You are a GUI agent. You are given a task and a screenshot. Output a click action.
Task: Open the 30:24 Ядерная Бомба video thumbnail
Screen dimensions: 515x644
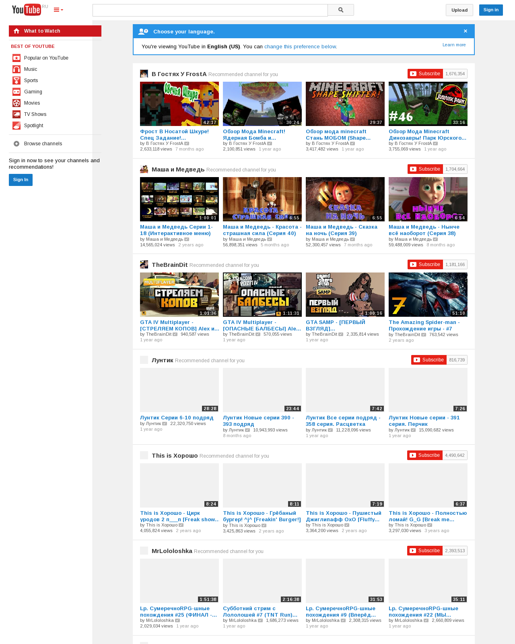(262, 104)
